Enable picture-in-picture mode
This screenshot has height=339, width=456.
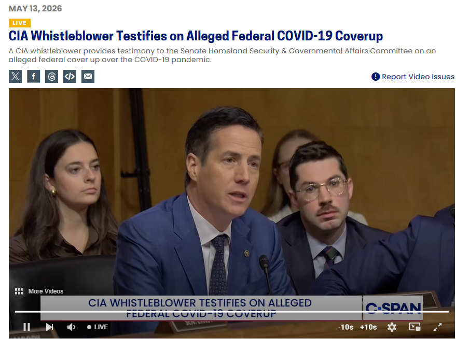tap(414, 327)
